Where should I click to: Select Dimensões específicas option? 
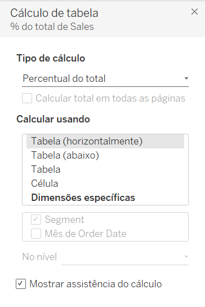105,198
